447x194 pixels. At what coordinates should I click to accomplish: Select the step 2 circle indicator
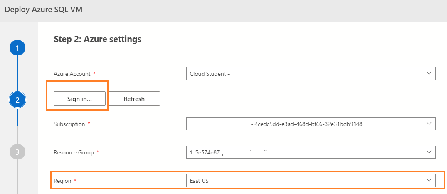[x=17, y=100]
